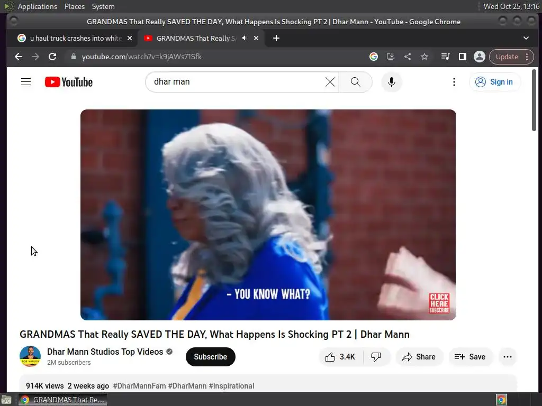Click the install/download page icon
Image resolution: width=542 pixels, height=406 pixels.
[390, 57]
